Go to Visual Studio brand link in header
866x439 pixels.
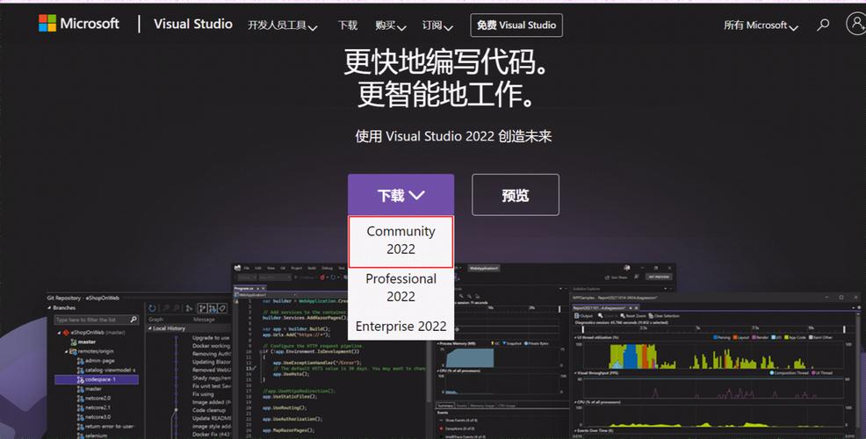coord(192,24)
